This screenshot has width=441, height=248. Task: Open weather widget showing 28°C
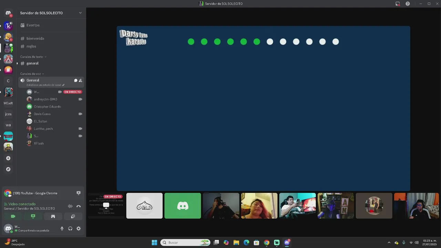pyautogui.click(x=16, y=242)
